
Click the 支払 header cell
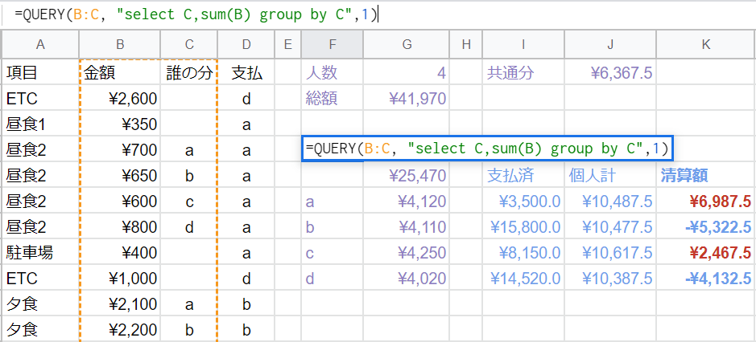click(246, 73)
